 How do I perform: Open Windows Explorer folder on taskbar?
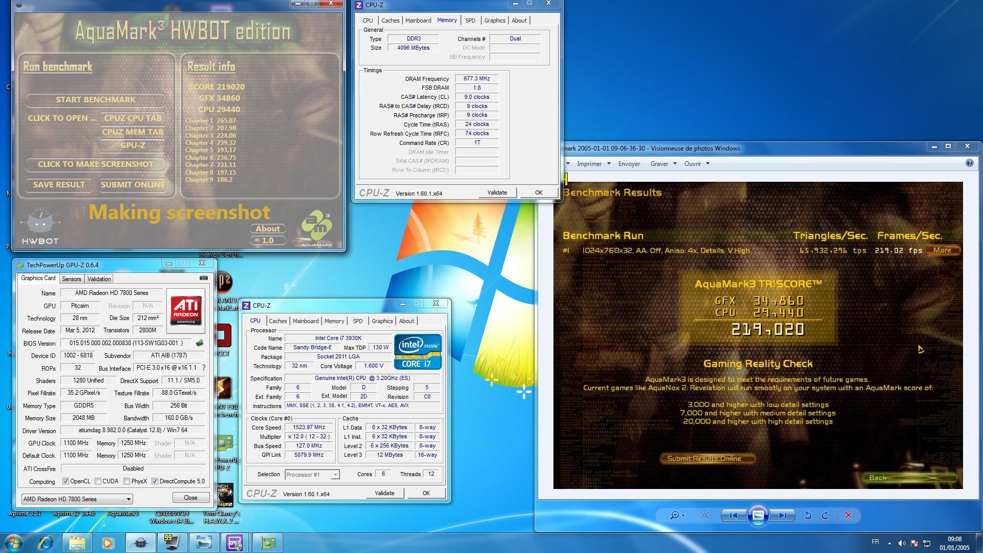[x=77, y=542]
